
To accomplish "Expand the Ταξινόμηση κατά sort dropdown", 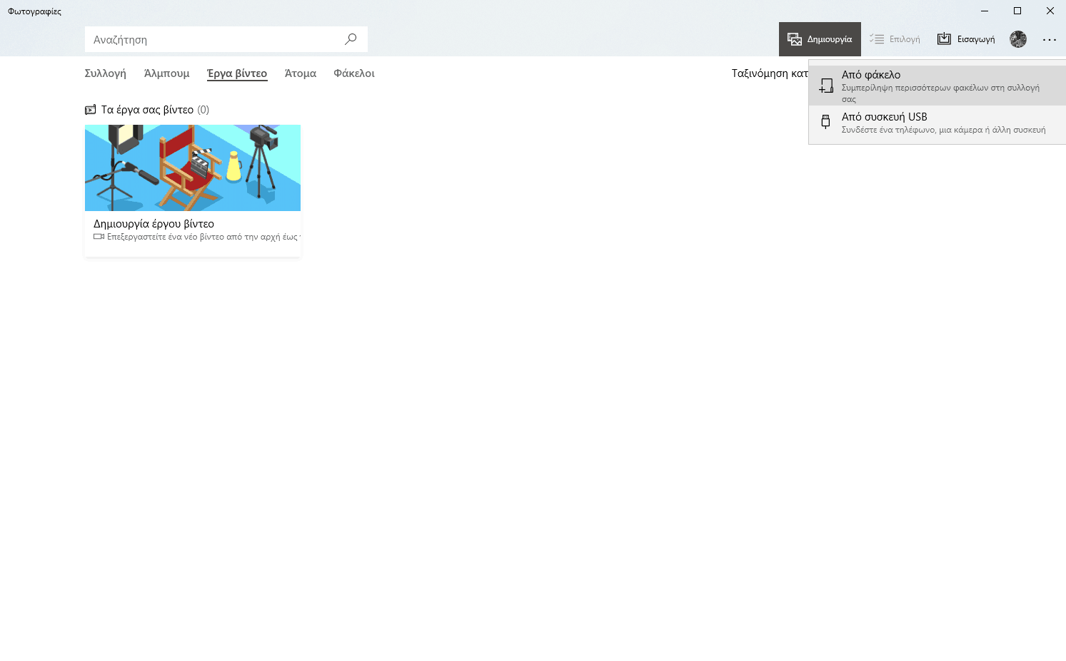I will click(769, 73).
